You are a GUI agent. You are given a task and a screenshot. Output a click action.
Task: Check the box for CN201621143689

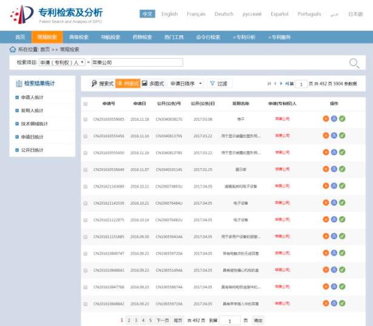[86, 186]
